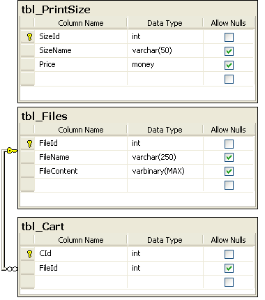Select the SizeId column name cell
Image resolution: width=265 pixels, height=300 pixels.
click(x=81, y=36)
